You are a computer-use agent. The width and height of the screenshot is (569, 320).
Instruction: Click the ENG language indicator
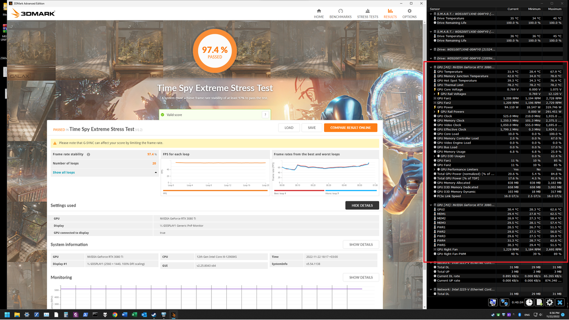(x=527, y=315)
